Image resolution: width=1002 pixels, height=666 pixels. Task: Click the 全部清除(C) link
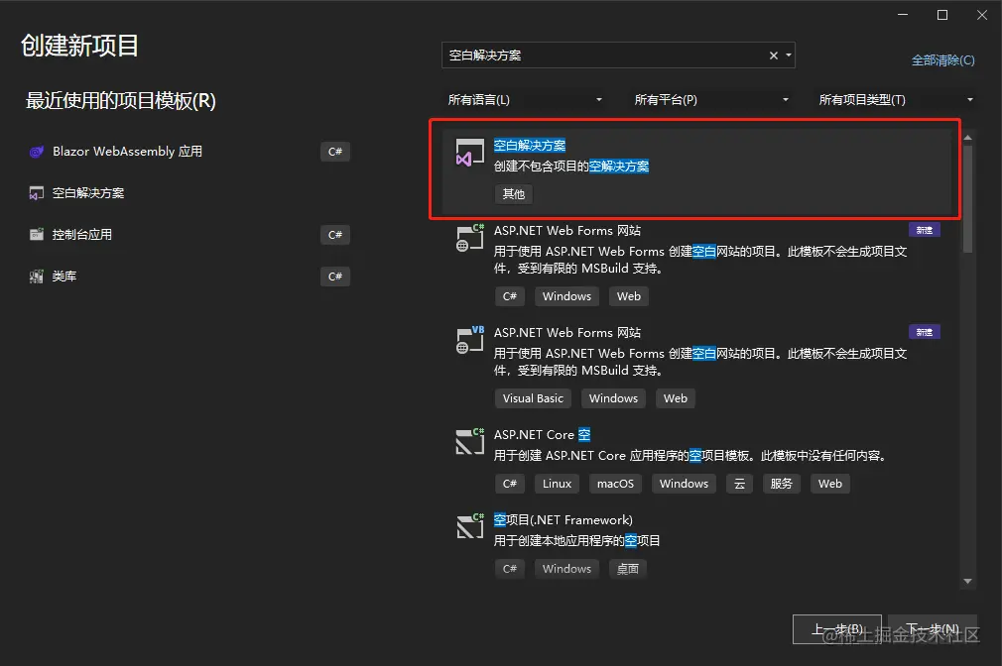pos(942,60)
